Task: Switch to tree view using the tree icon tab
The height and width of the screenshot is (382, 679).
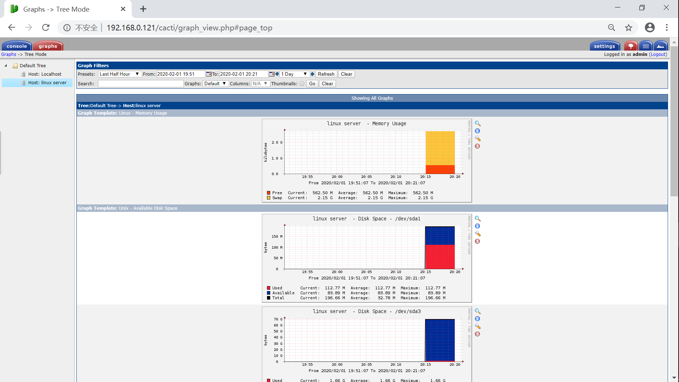Action: click(631, 46)
